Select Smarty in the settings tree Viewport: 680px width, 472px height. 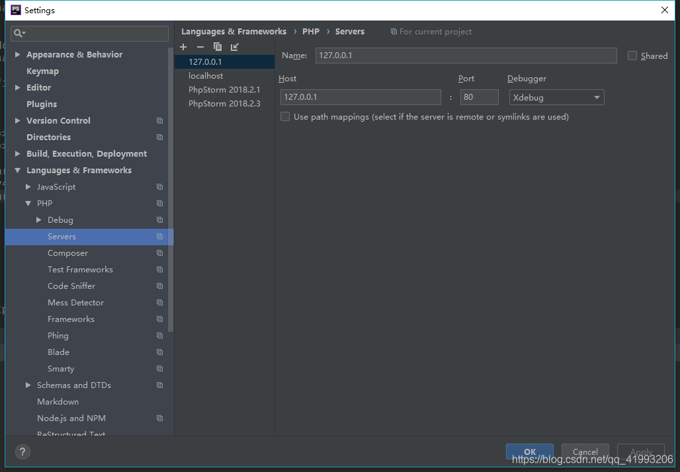tap(61, 368)
